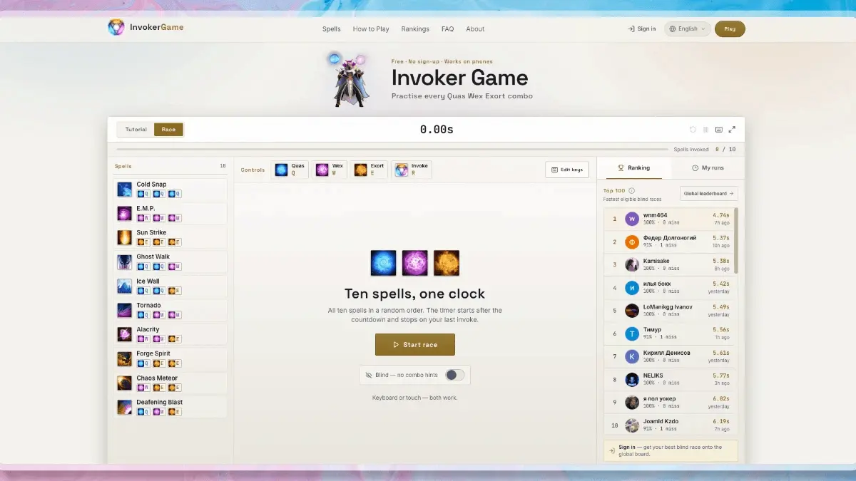Click the large blue Quas orb in center
The image size is (856, 481).
(384, 263)
